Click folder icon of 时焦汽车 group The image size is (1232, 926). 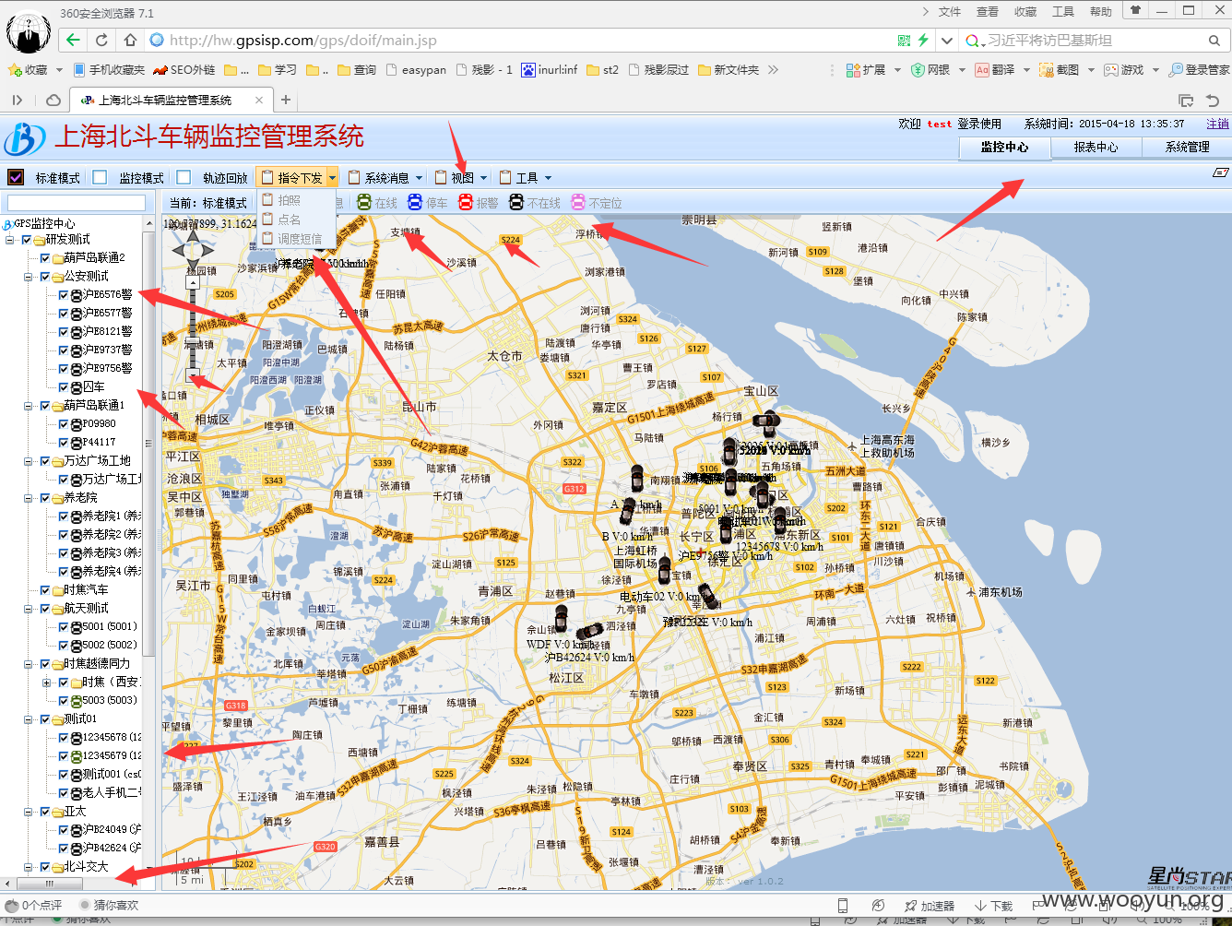tap(58, 590)
